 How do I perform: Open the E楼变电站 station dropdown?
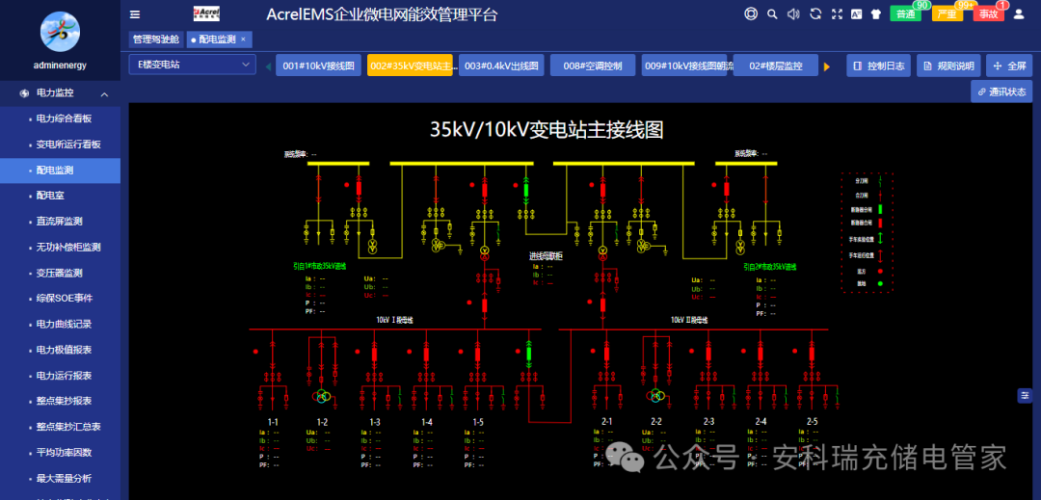(192, 65)
